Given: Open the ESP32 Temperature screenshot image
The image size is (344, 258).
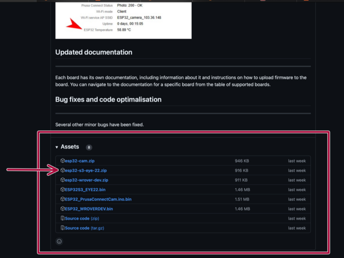Looking at the screenshot, I should coord(123,20).
